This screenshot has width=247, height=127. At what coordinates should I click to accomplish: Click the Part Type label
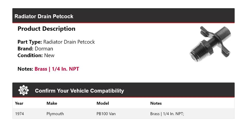click(30, 42)
